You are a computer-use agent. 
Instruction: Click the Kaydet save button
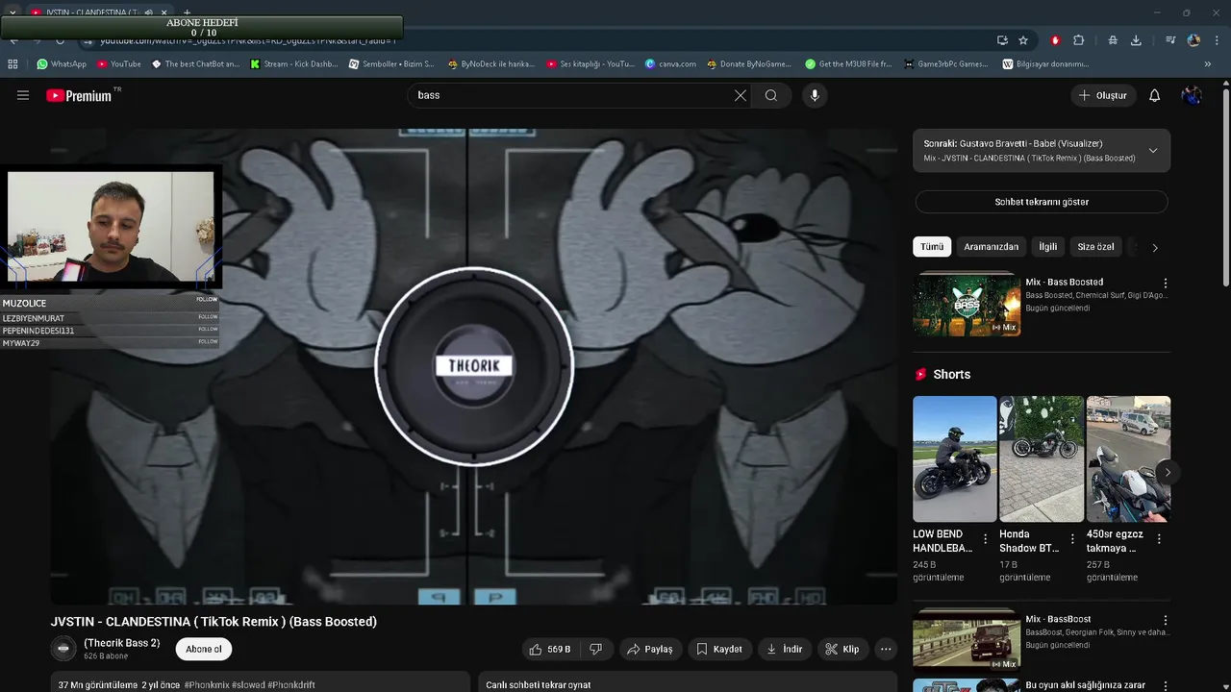(x=719, y=649)
